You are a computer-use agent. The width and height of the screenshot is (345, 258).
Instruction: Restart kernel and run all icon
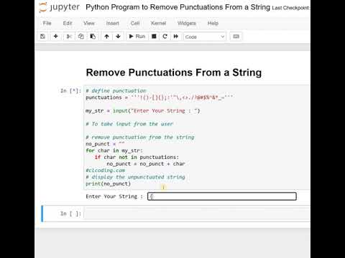coord(176,37)
